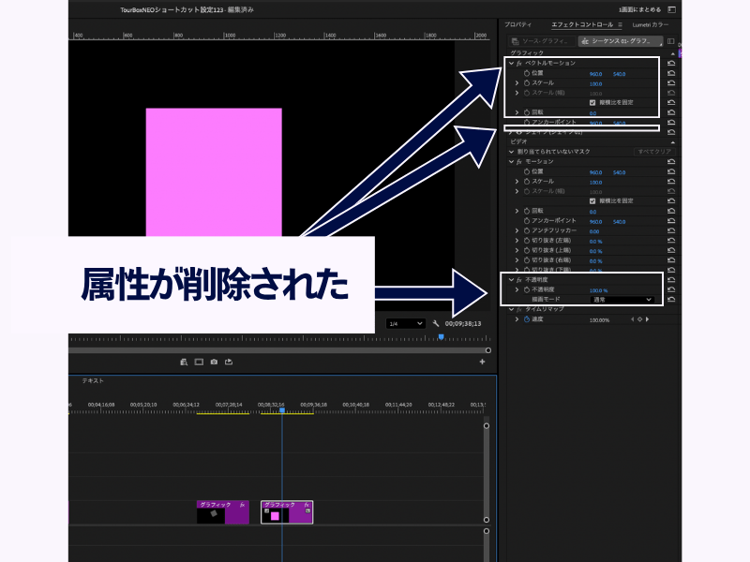Collapse the Opacity effect section
The image size is (750, 562).
pos(511,279)
